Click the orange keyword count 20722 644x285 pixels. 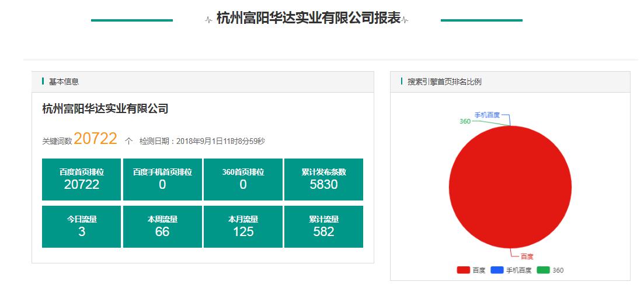coord(96,139)
